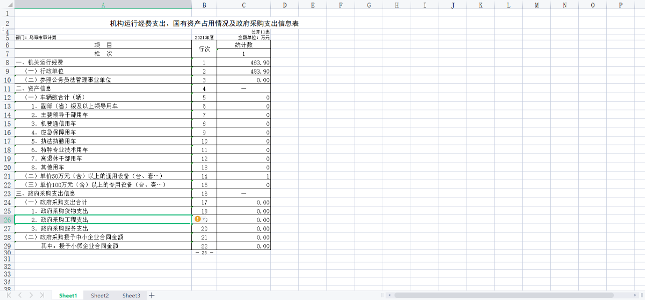Jump to the first sheet using the navigation arrow

point(9,295)
